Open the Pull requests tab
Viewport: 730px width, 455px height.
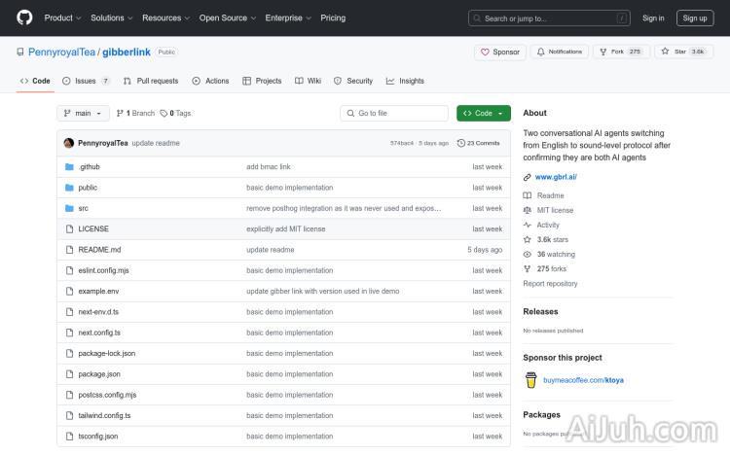151,81
